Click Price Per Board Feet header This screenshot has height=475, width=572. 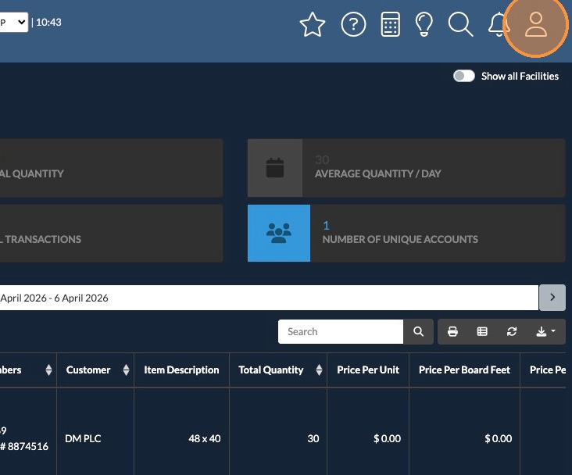(x=464, y=370)
